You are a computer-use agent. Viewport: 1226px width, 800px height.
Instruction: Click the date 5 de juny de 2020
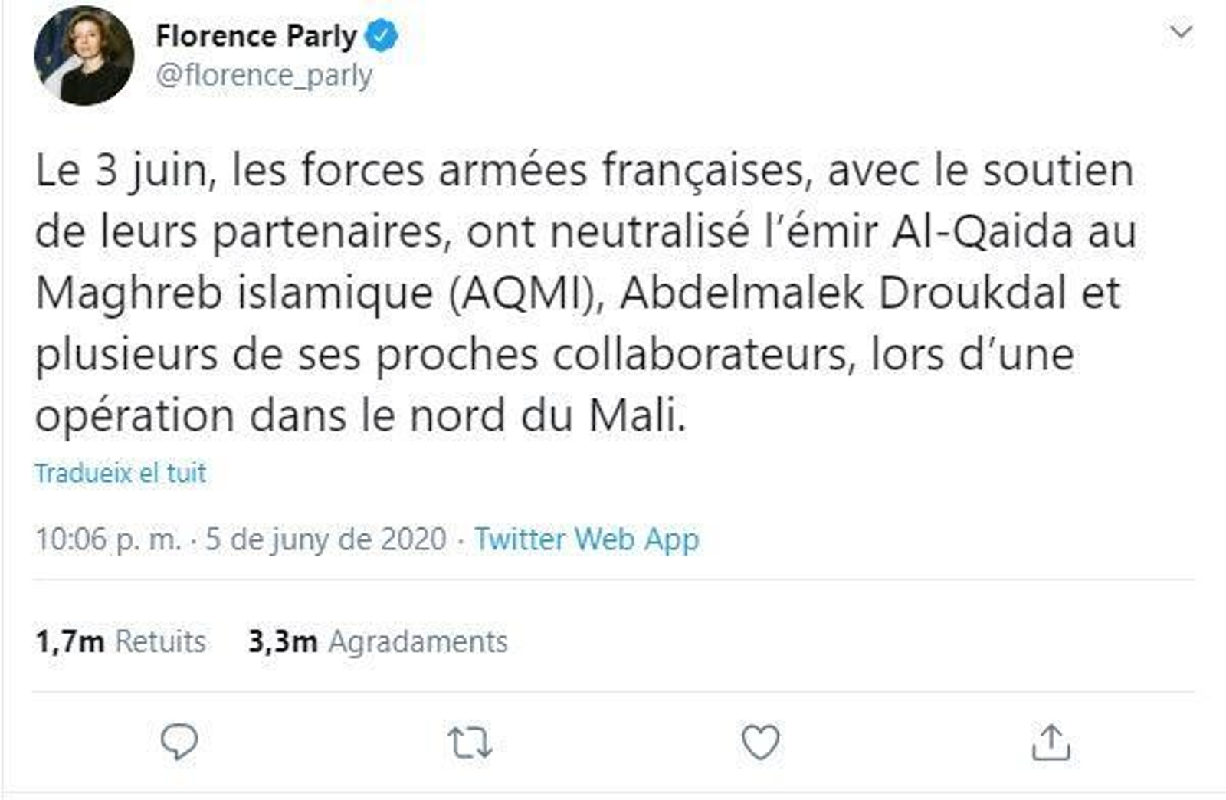click(326, 539)
